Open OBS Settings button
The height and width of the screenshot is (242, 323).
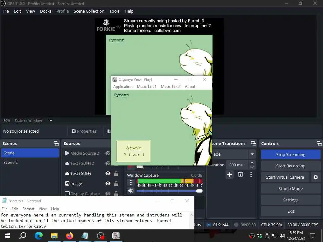tap(291, 200)
